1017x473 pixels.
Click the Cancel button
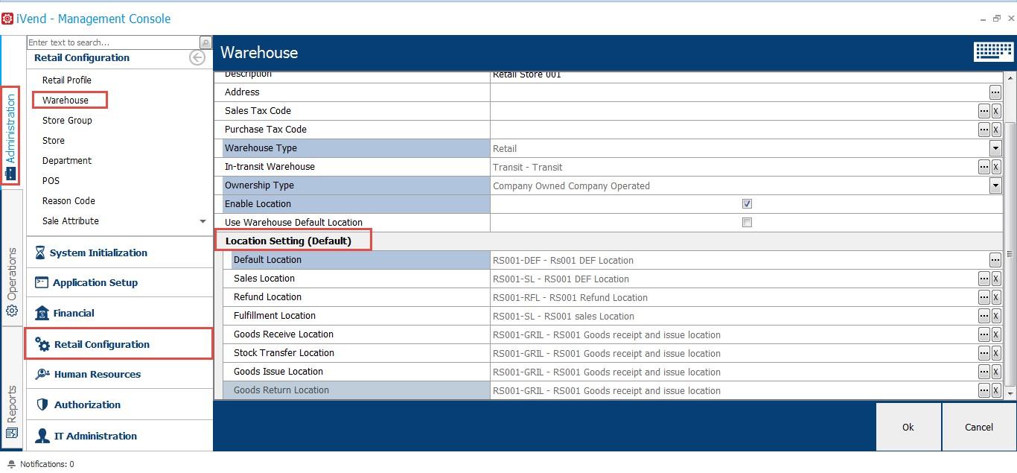pyautogui.click(x=979, y=427)
